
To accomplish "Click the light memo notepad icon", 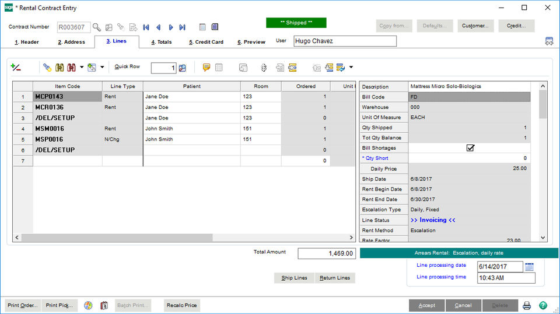I will (202, 27).
